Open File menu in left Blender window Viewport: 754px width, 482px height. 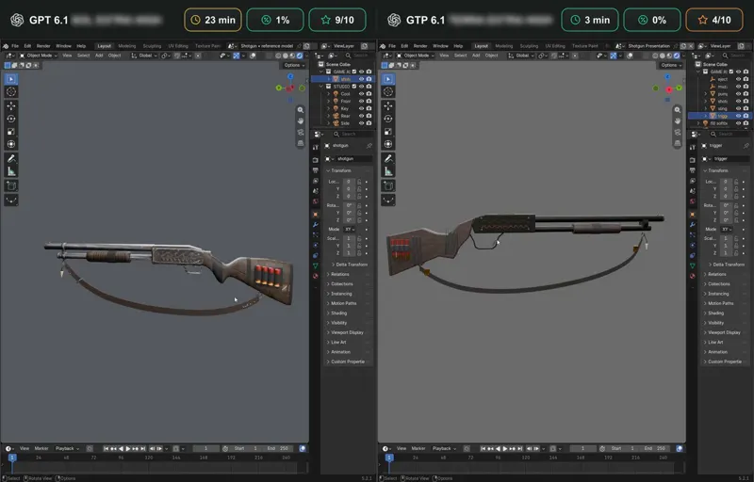15,46
